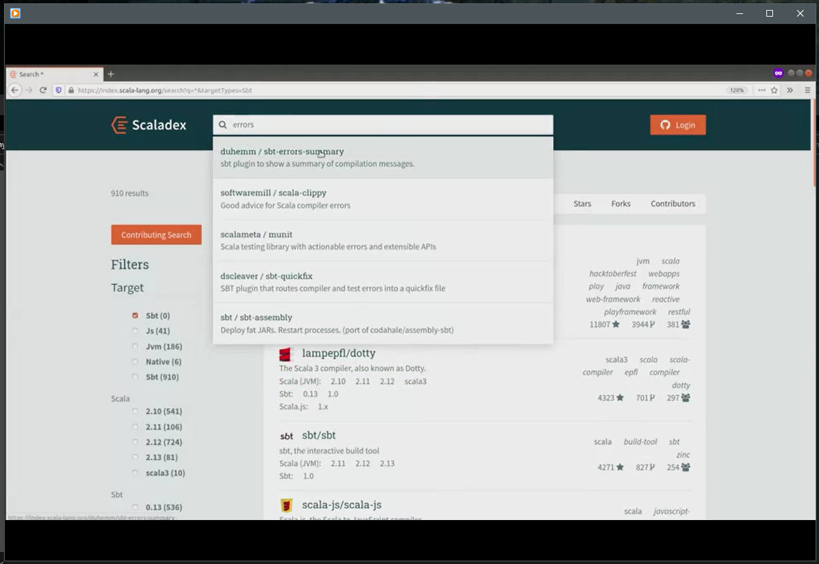The height and width of the screenshot is (564, 819).
Task: Click the forks icon next to 701
Action: tap(652, 398)
